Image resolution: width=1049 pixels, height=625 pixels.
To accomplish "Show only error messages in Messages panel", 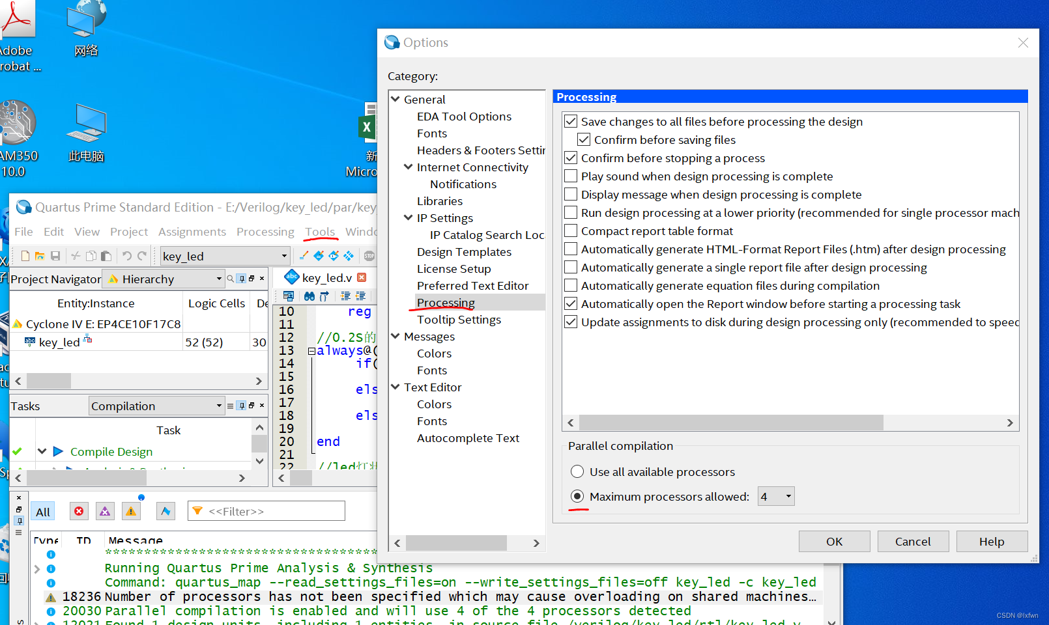I will [x=79, y=511].
